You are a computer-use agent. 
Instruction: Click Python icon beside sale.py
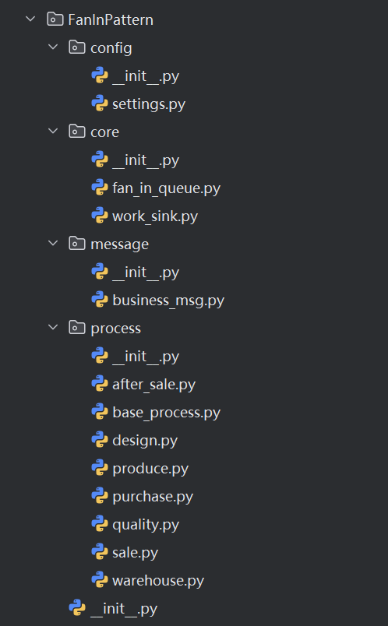(100, 552)
